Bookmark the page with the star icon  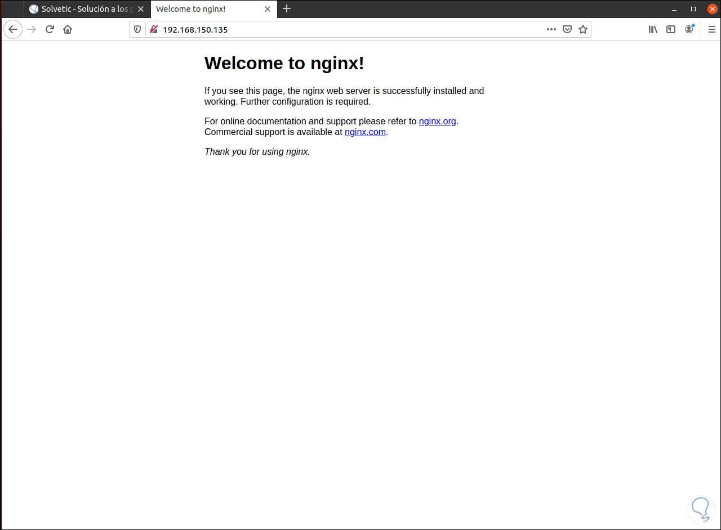click(583, 29)
